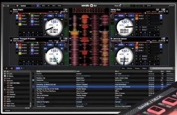Open the Files tab
The width and height of the screenshot is (177, 115).
click(x=123, y=68)
